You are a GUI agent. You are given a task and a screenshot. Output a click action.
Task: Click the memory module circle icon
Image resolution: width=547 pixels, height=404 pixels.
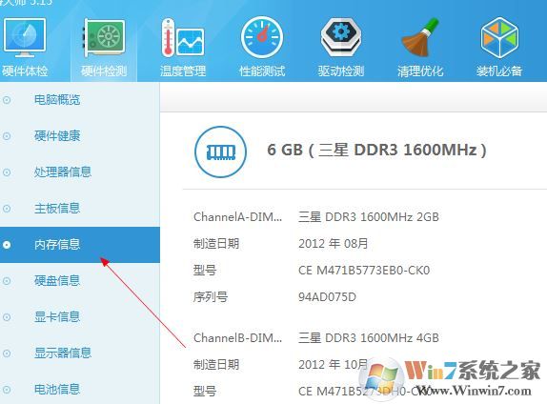(x=220, y=152)
